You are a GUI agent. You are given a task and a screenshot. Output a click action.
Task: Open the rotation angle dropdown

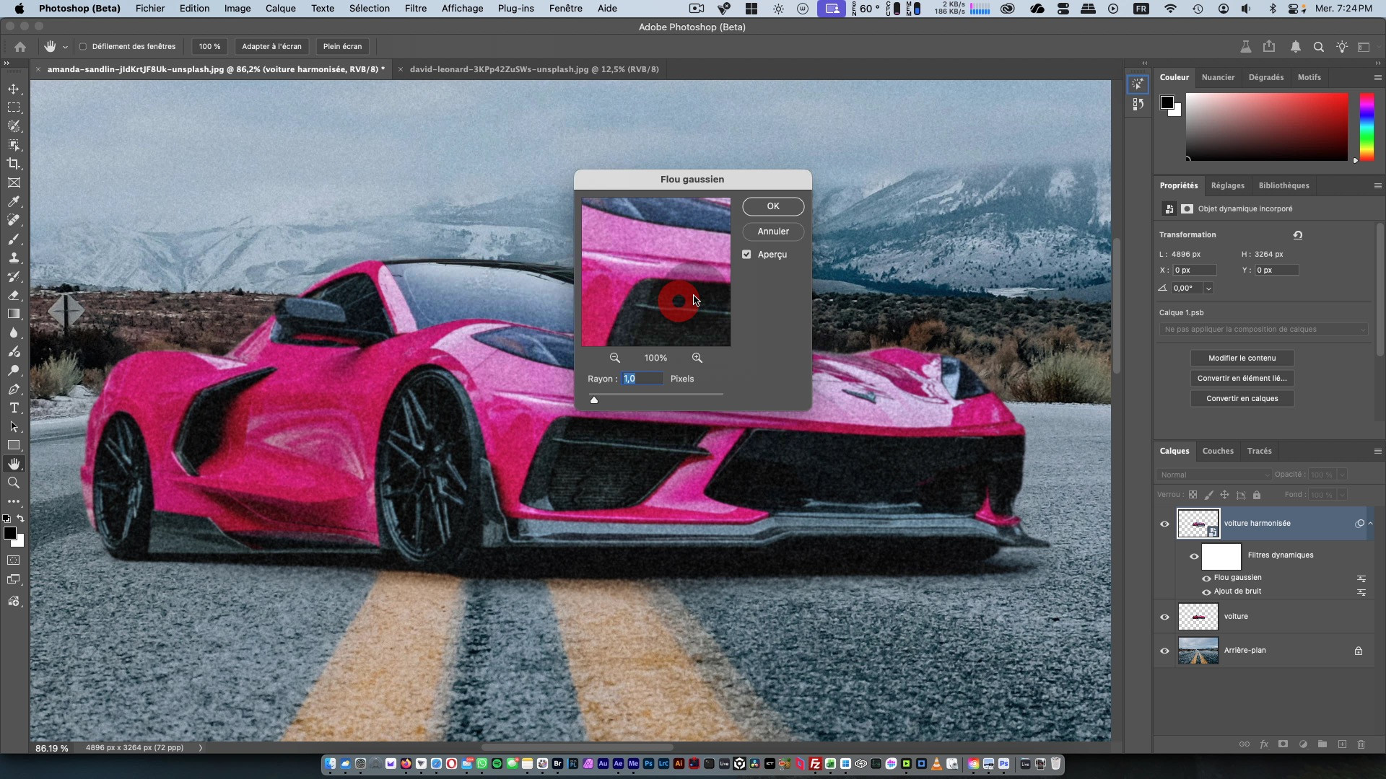[x=1208, y=288]
